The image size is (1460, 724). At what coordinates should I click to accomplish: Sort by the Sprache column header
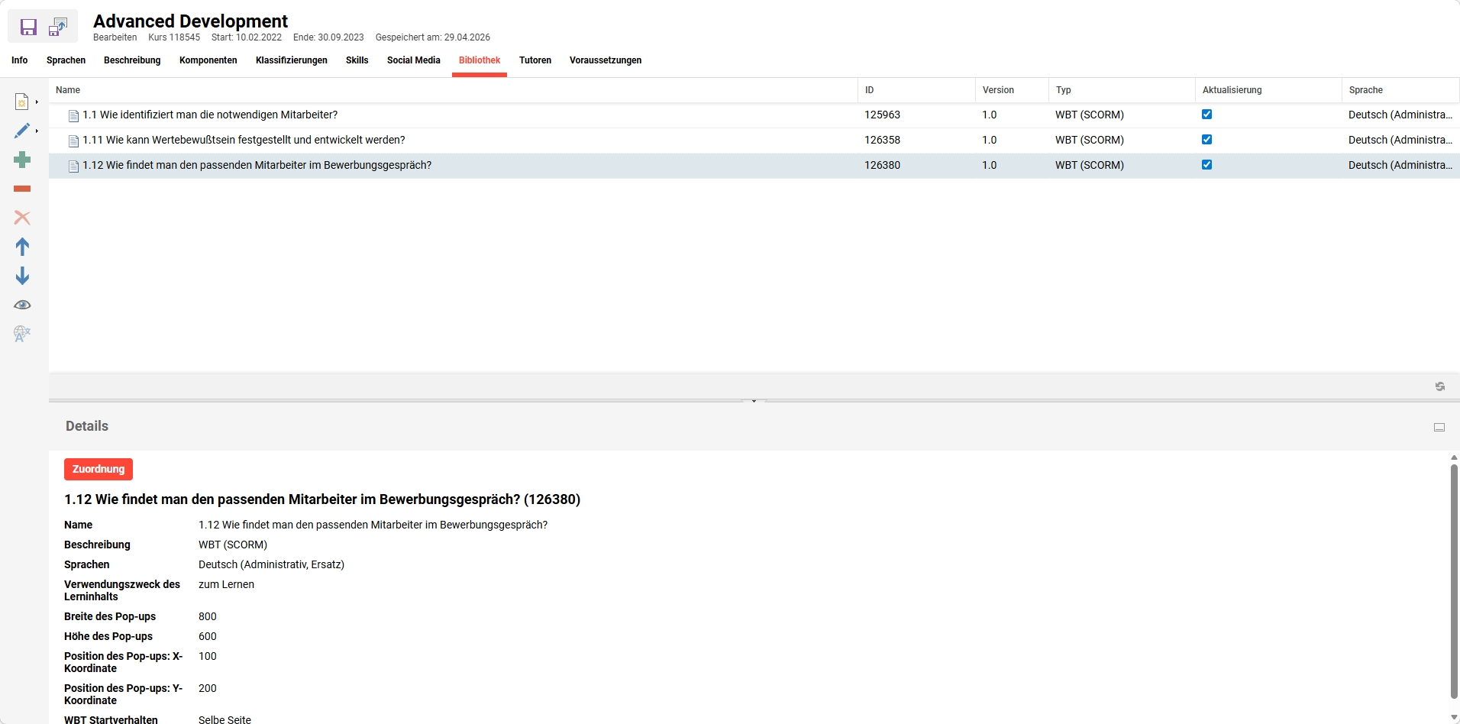tap(1401, 90)
